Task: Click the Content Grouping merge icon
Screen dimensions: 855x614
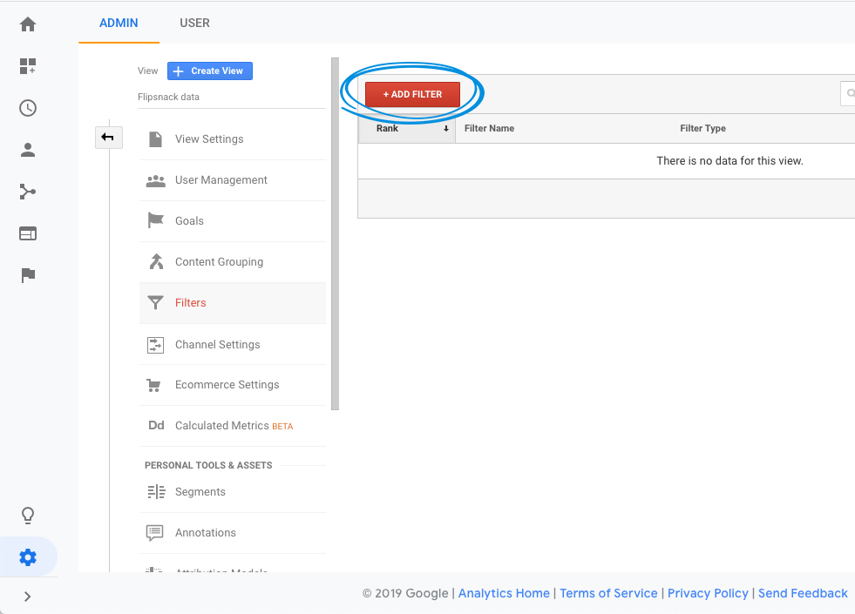Action: (x=157, y=261)
